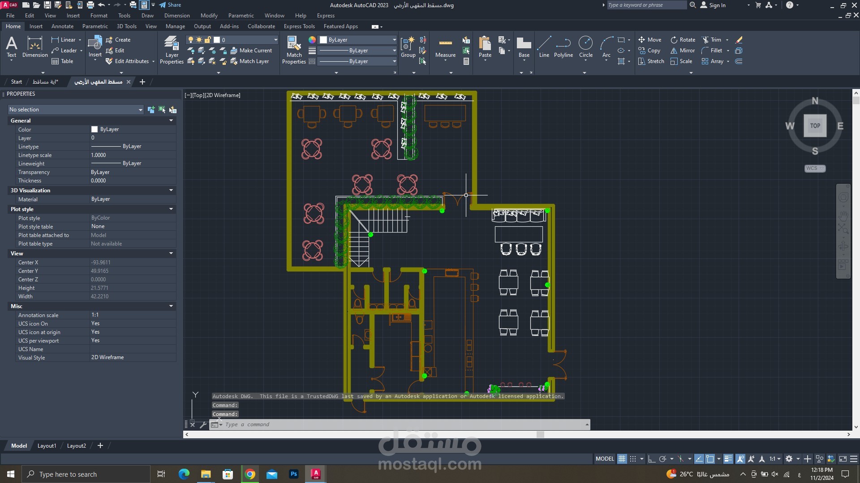Screen dimensions: 860x483
Task: Click the Erase icon in Modify panel
Action: point(739,40)
